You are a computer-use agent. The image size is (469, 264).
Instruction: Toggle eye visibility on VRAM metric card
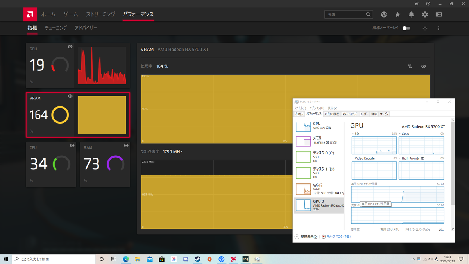(x=70, y=96)
